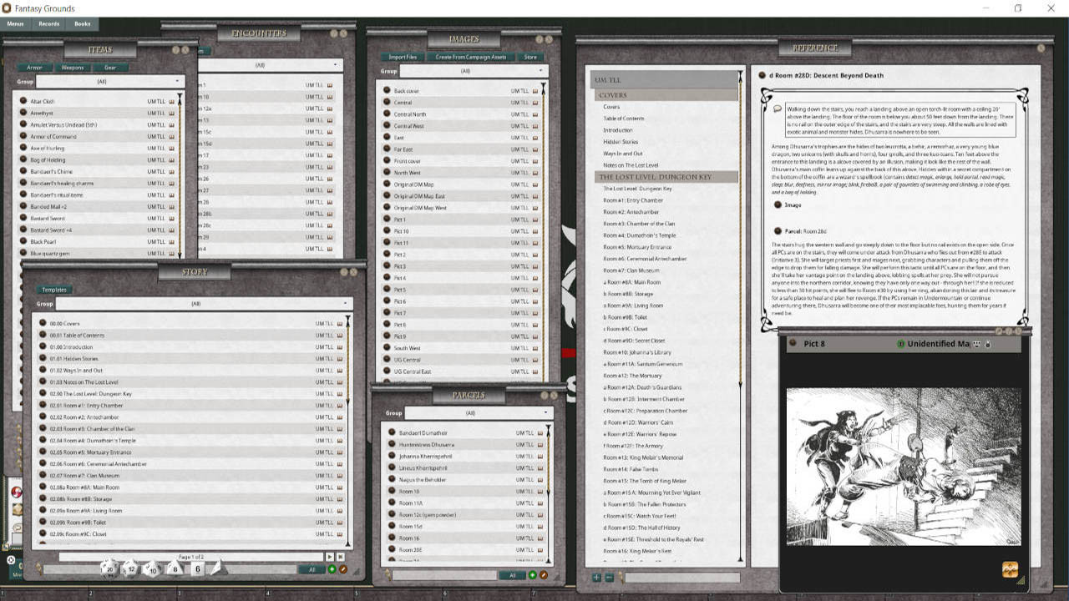Toggle the All filter in Parcels panel
Image resolution: width=1069 pixels, height=601 pixels.
tap(514, 576)
